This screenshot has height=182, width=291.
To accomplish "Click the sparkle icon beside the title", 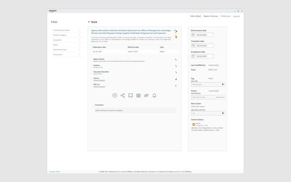I will [176, 31].
